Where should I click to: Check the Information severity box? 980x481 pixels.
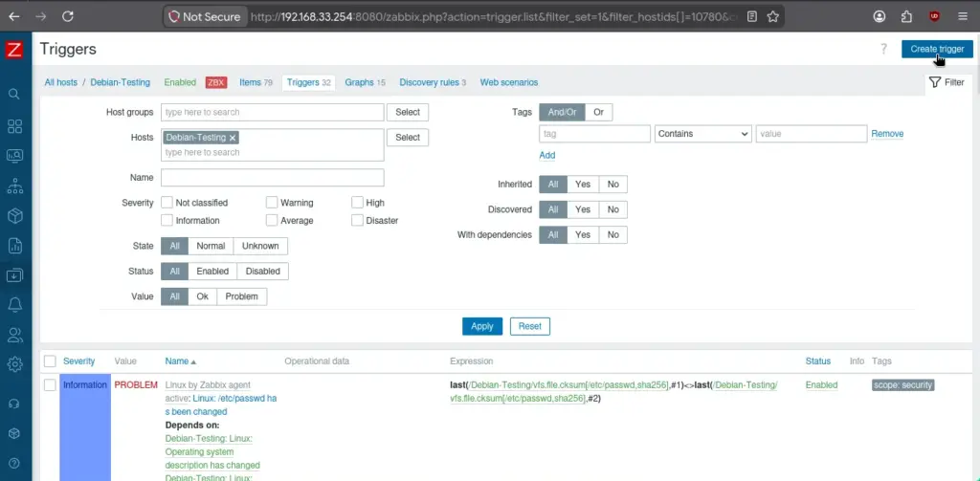point(167,221)
